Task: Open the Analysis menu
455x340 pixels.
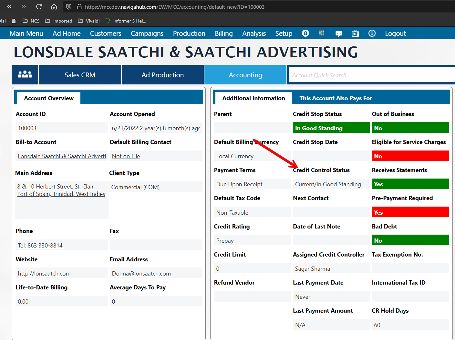Action: click(254, 34)
